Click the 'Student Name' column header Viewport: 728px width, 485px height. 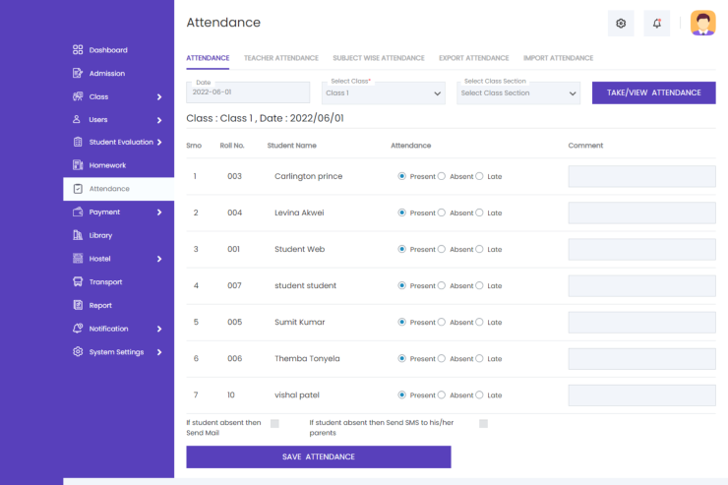coord(291,146)
